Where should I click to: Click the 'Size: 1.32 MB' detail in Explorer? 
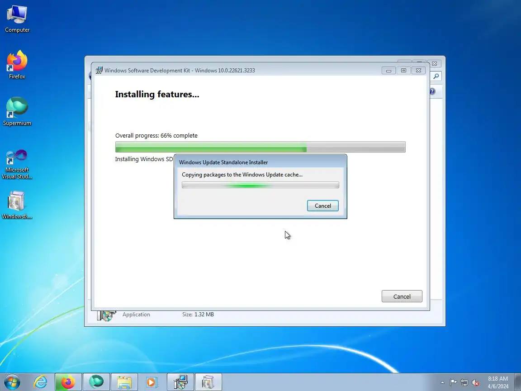pos(198,315)
